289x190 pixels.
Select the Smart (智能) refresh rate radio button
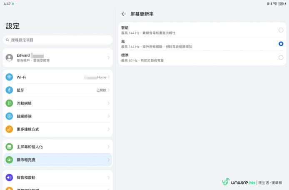point(281,30)
